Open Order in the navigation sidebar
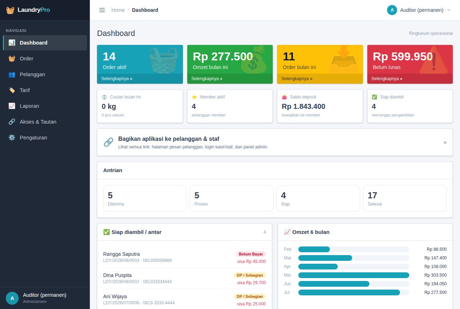The image size is (460, 309). coord(45,59)
